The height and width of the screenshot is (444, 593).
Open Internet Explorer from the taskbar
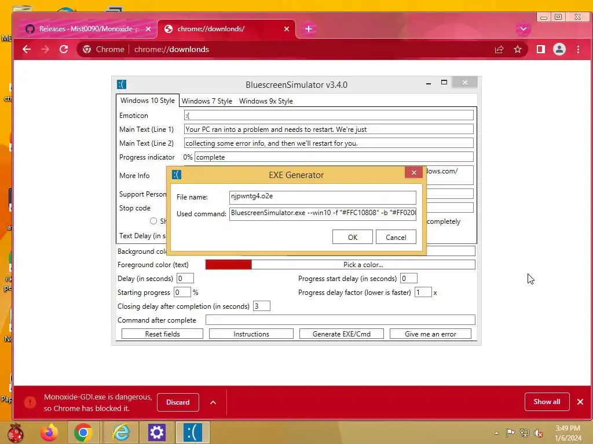(121, 432)
